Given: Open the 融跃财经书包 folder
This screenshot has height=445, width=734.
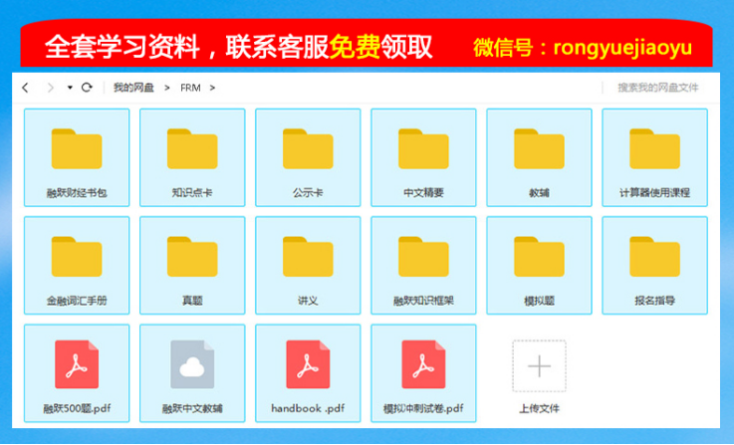Looking at the screenshot, I should pyautogui.click(x=77, y=156).
